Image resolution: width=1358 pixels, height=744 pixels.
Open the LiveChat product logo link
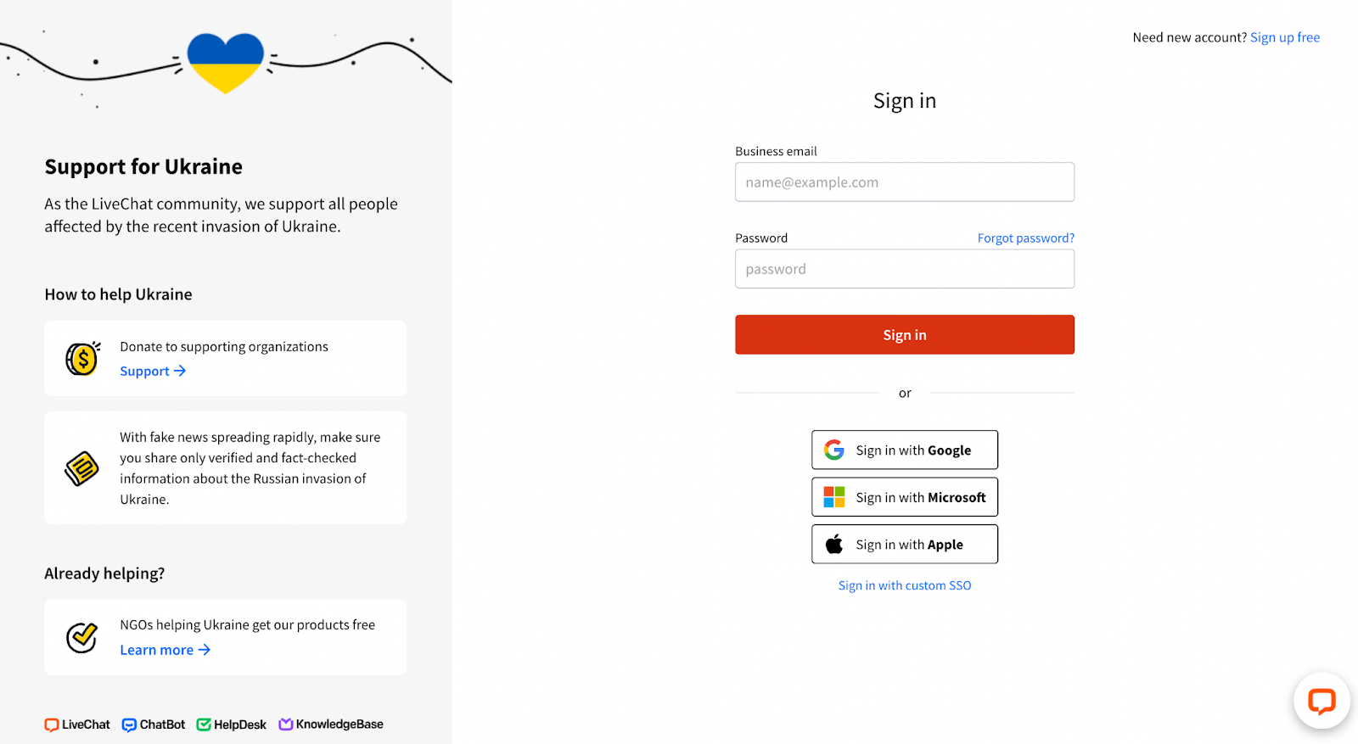point(77,724)
